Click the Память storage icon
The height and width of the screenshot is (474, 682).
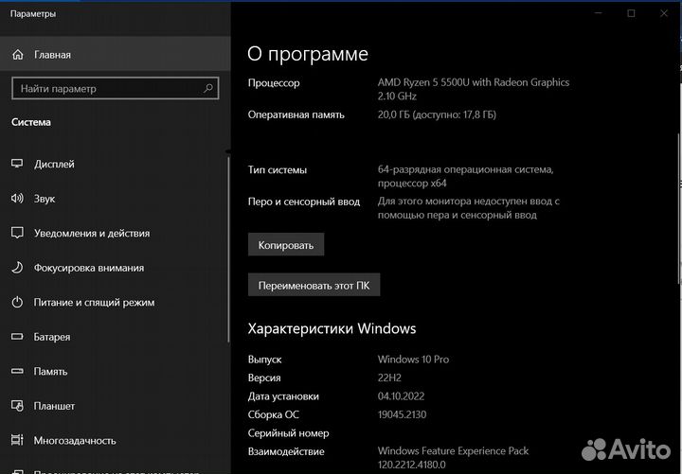17,372
